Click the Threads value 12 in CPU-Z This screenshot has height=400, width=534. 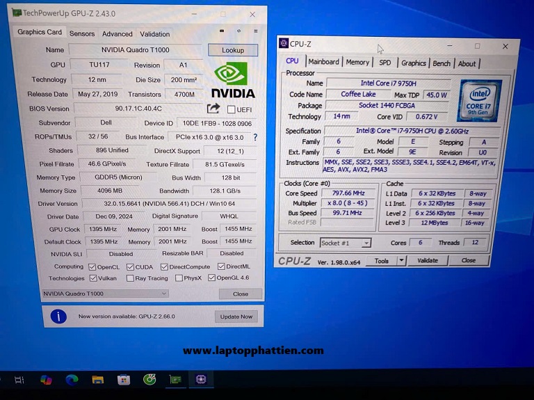pos(475,242)
